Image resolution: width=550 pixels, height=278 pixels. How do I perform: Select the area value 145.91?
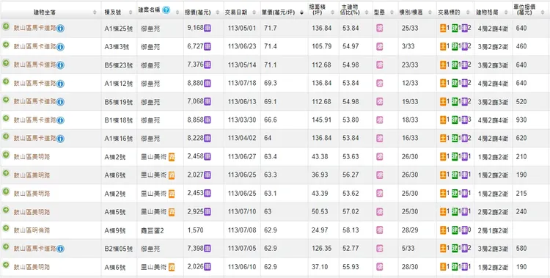coord(322,120)
